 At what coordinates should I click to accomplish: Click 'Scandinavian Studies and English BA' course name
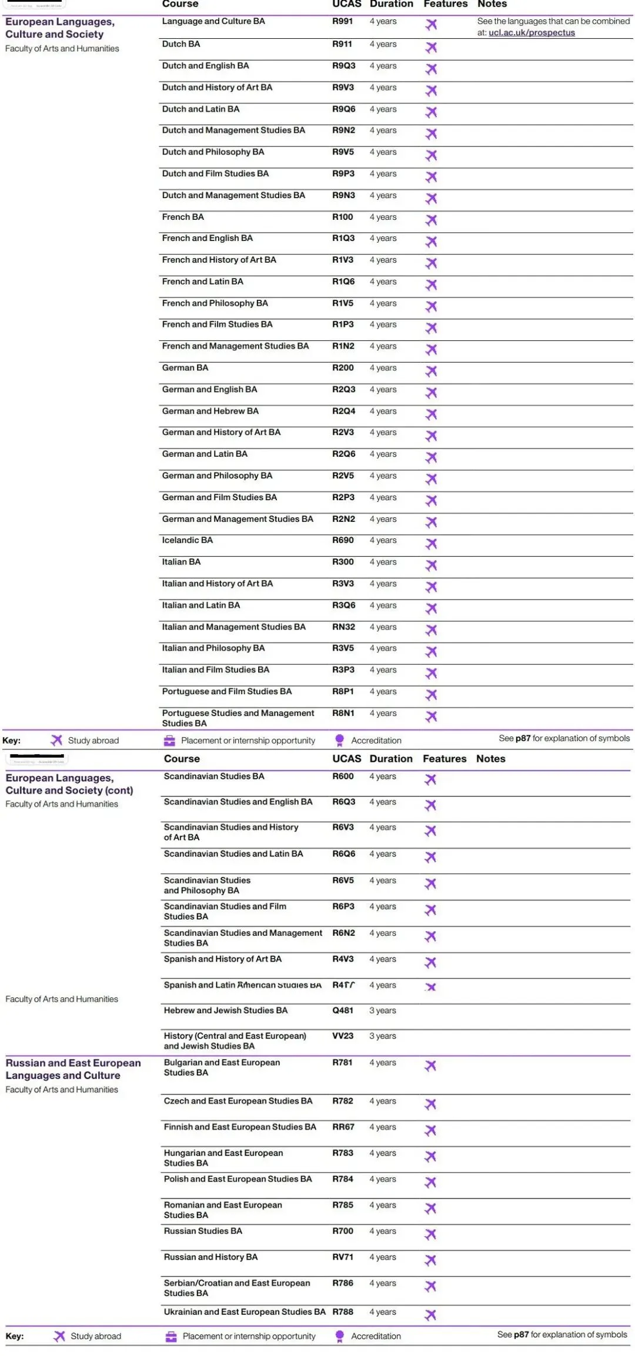coord(238,802)
